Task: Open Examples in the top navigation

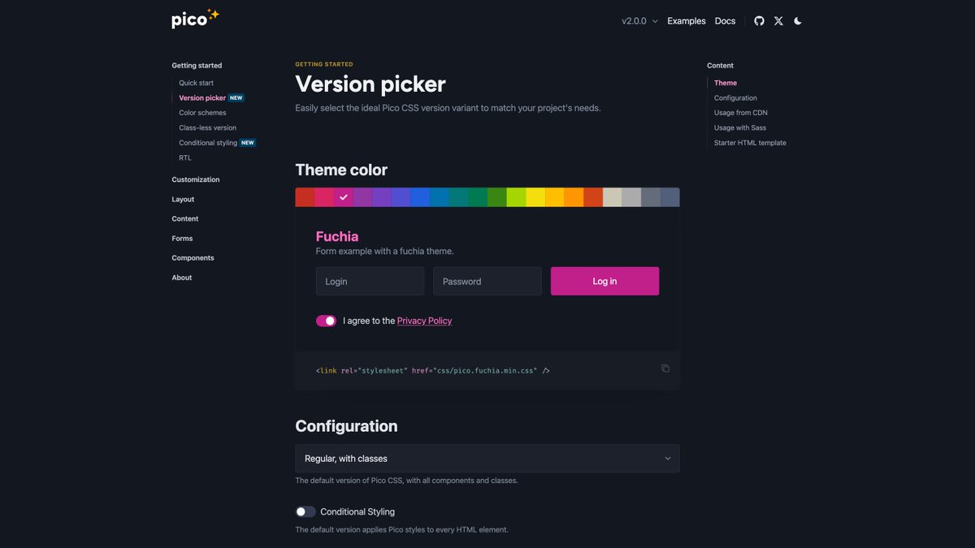Action: point(687,21)
